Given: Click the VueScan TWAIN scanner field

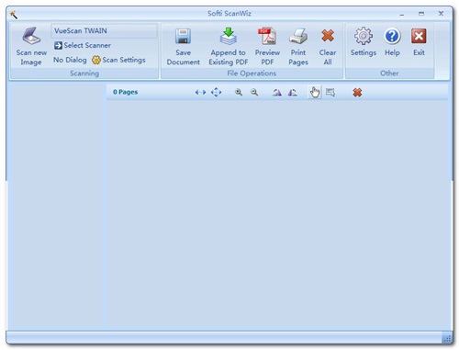Looking at the screenshot, I should 104,31.
